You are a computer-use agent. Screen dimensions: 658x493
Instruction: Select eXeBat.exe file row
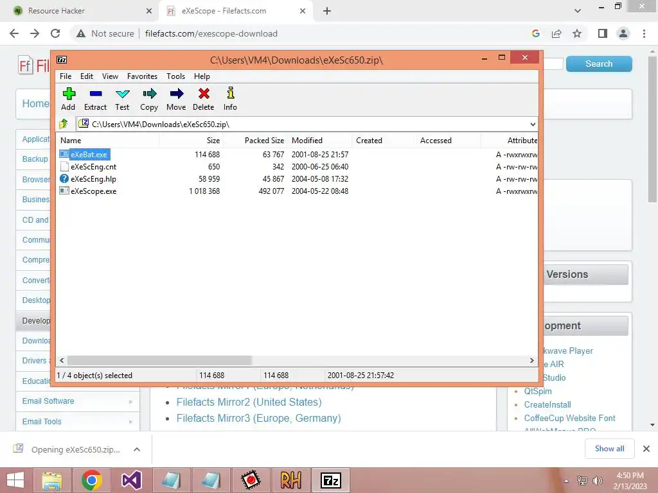click(297, 154)
